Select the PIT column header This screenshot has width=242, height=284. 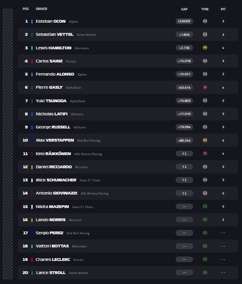(223, 9)
